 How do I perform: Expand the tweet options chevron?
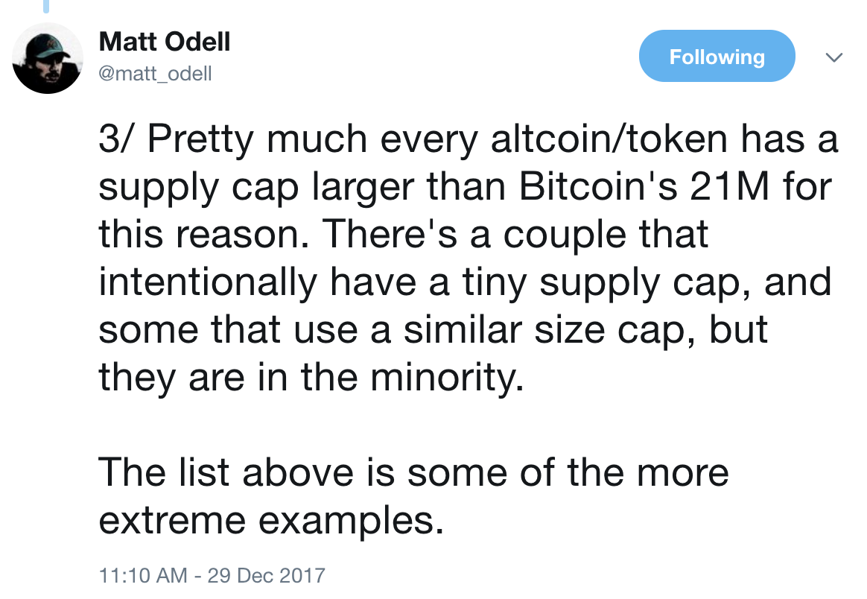(x=833, y=57)
